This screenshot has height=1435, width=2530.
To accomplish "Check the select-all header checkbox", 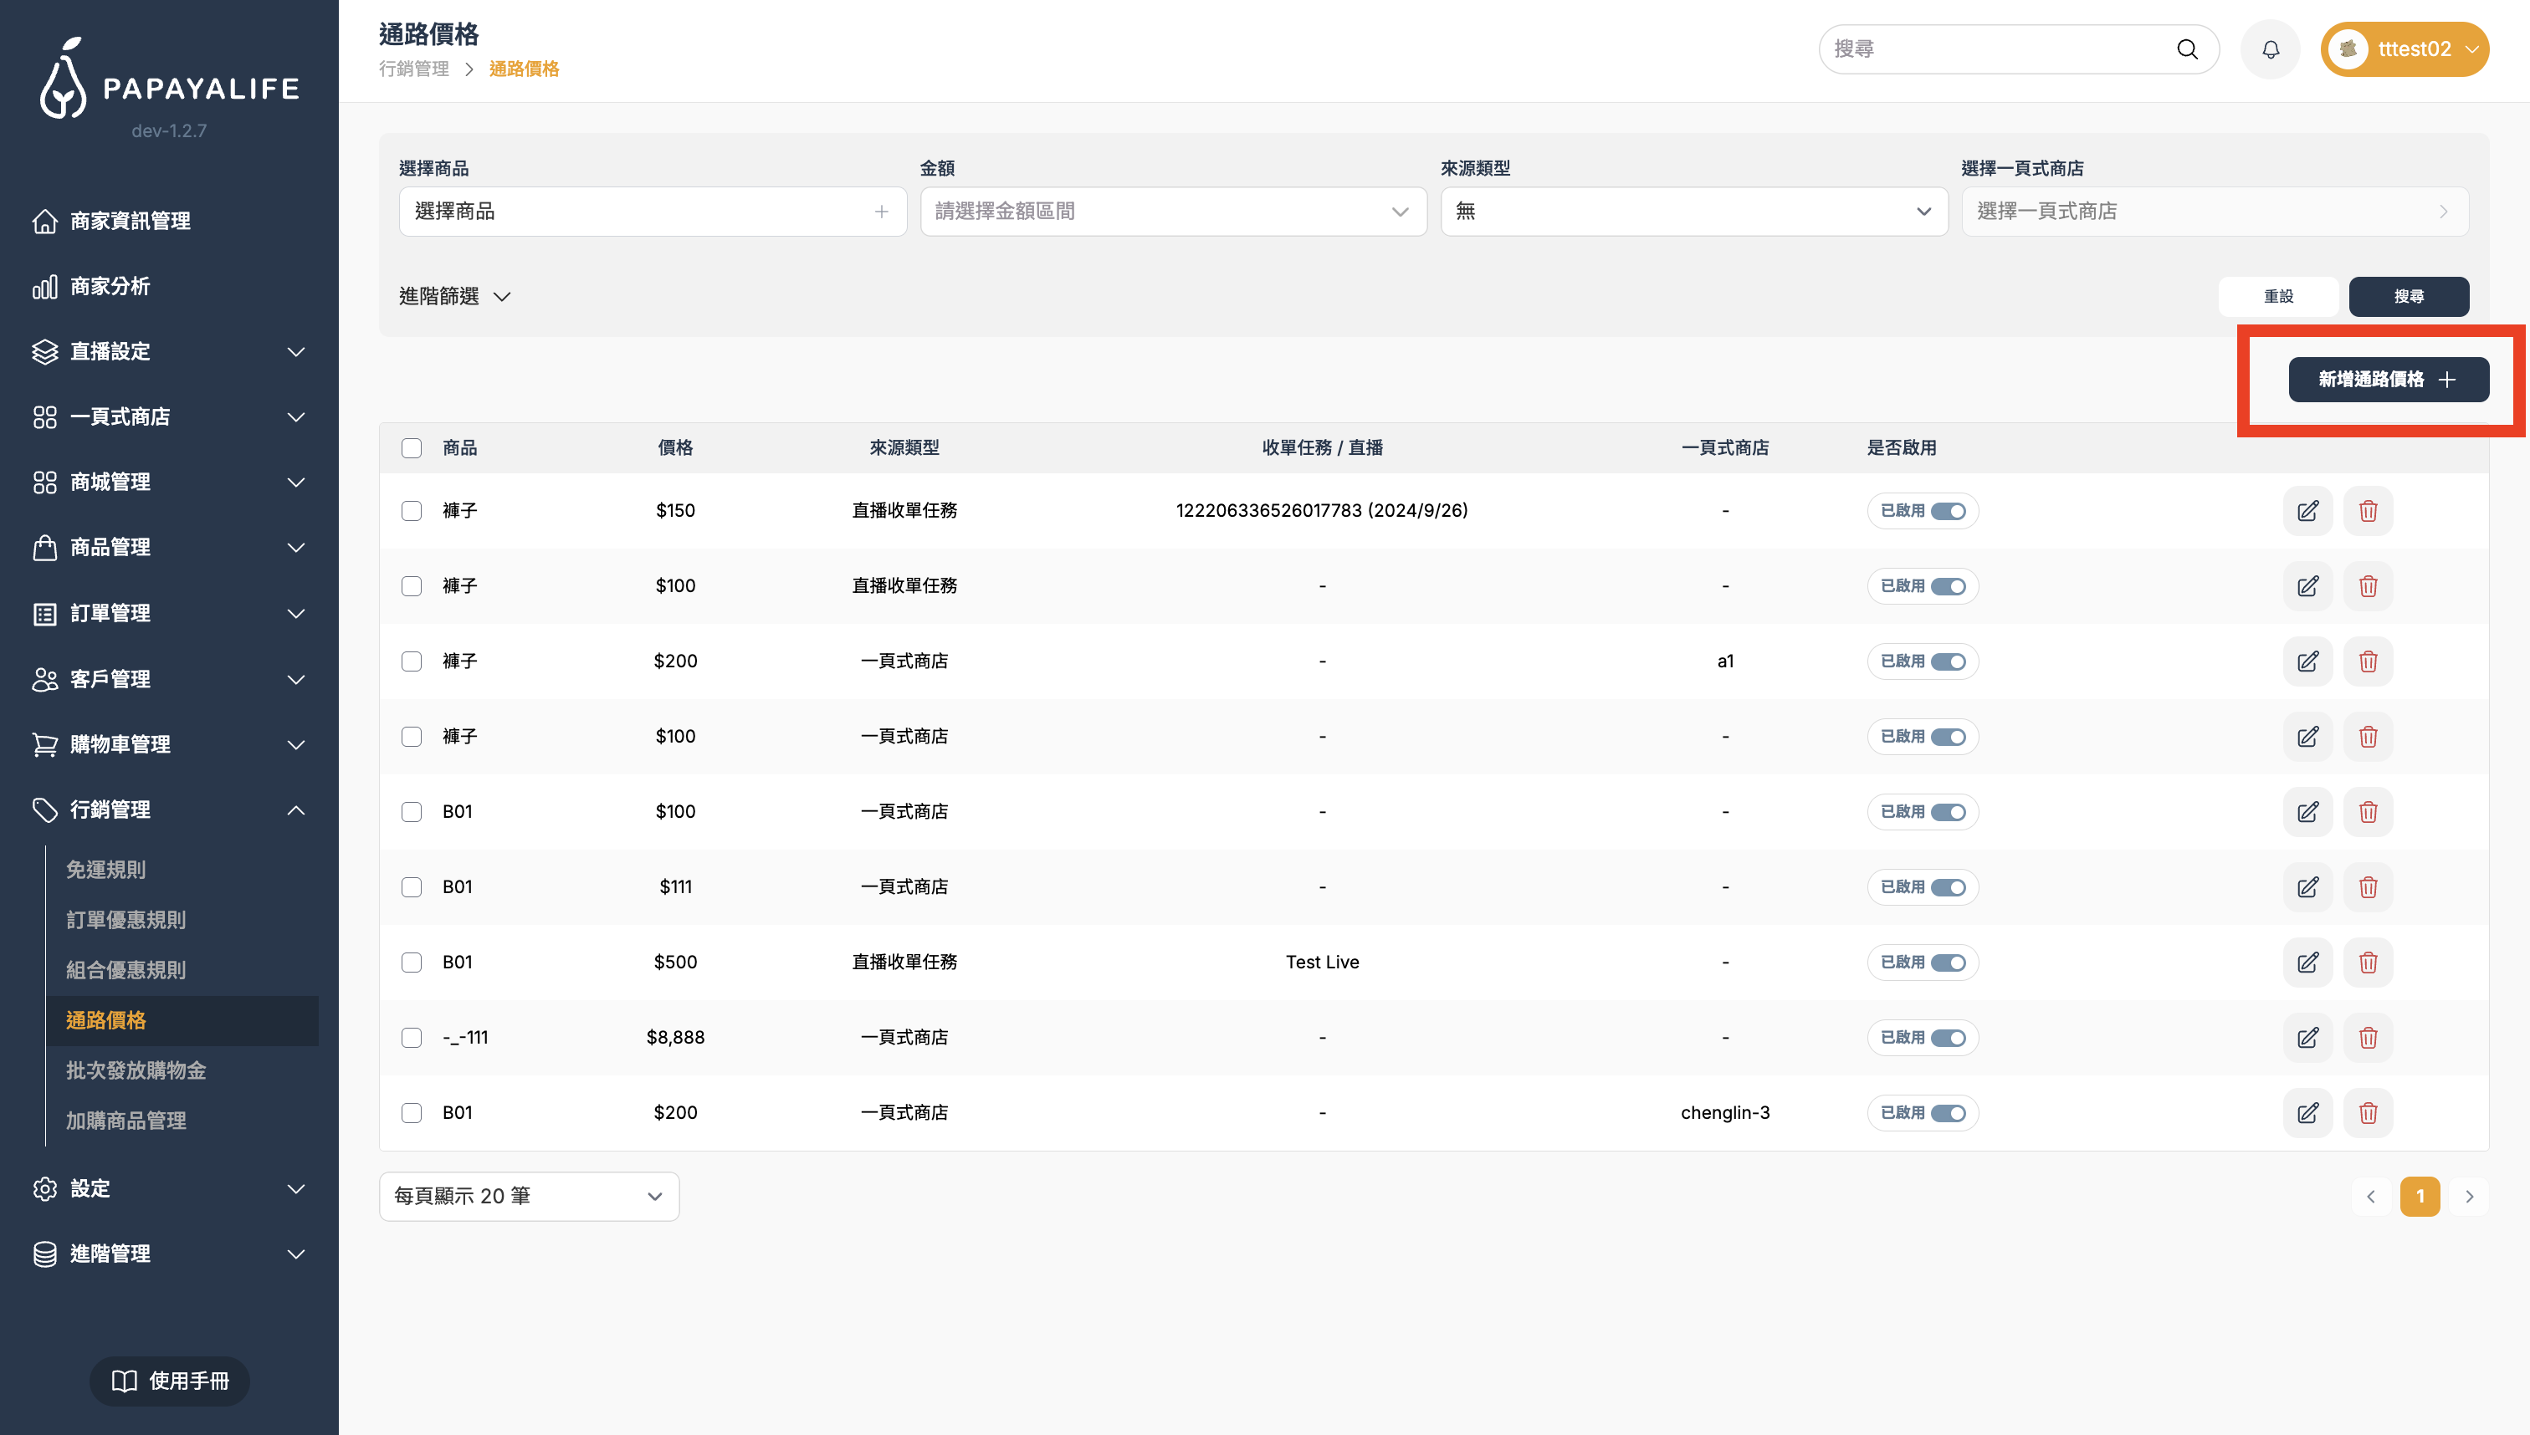I will coord(411,448).
